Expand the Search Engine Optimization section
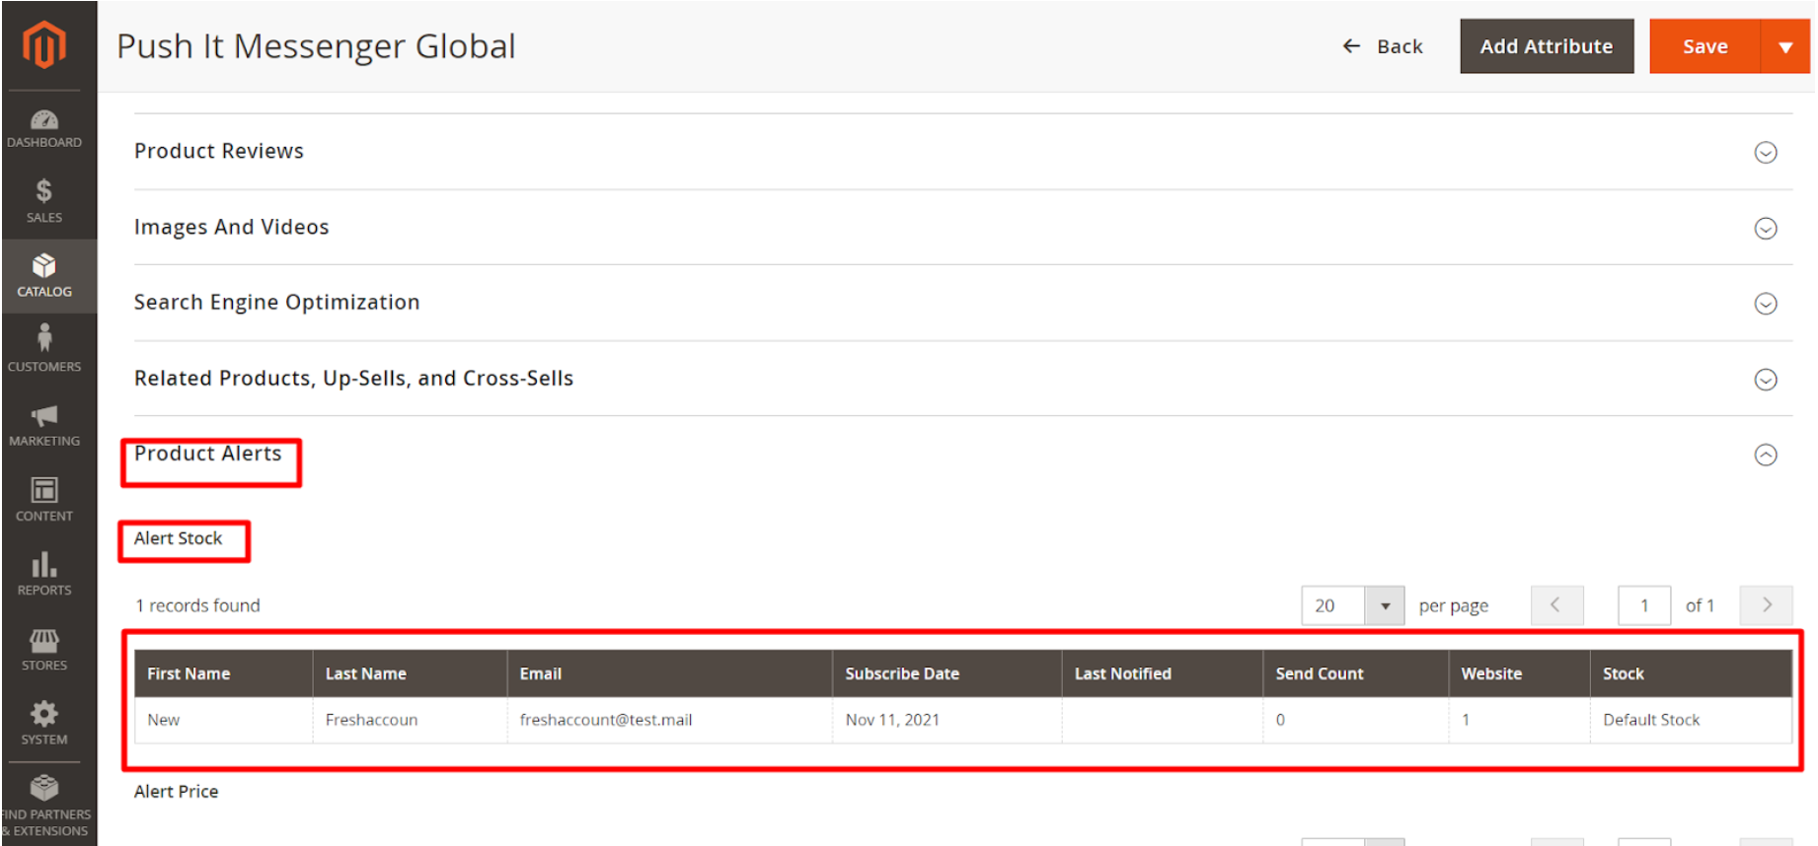 1766,303
